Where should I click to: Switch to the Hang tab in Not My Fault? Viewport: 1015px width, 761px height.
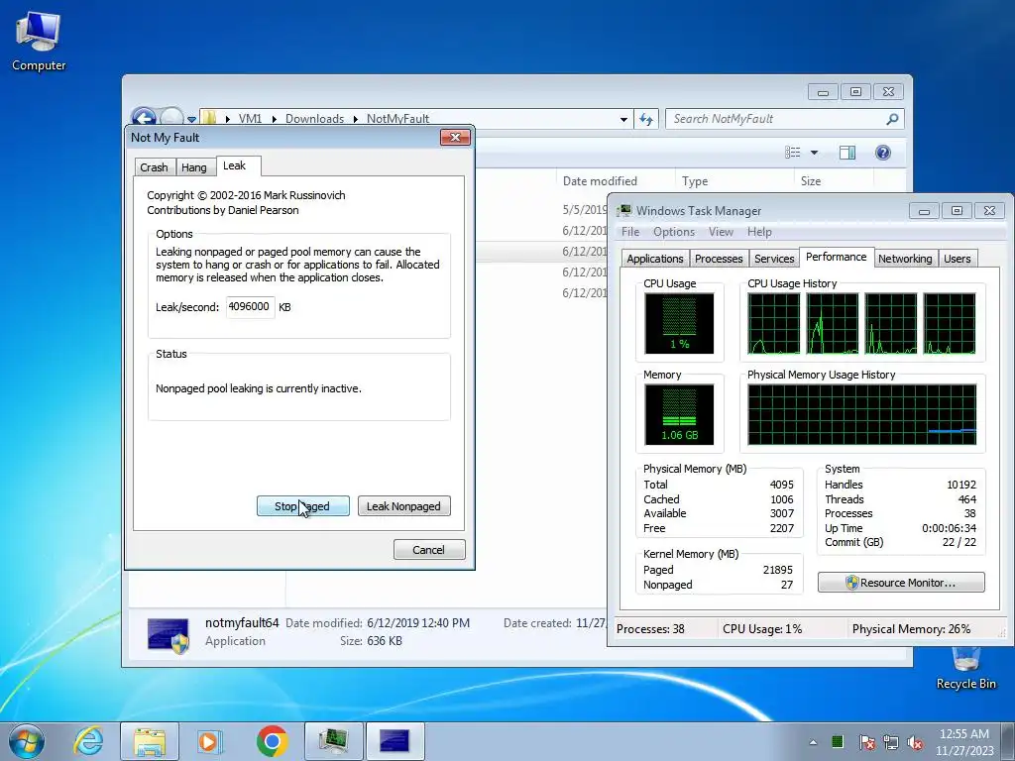194,166
